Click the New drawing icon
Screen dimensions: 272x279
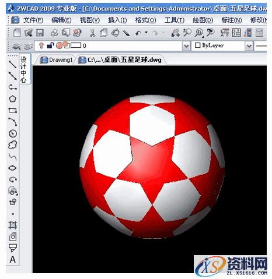tap(17, 33)
